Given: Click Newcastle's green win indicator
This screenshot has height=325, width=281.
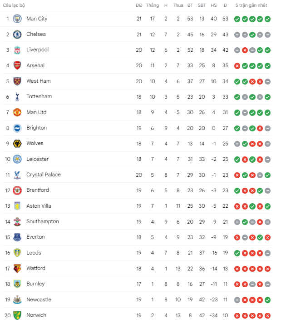Looking at the screenshot, I should click(x=267, y=300).
